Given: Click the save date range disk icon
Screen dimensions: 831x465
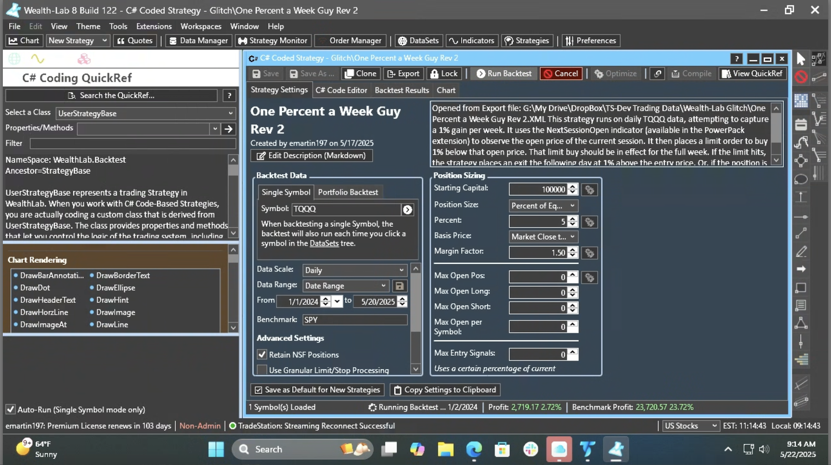Looking at the screenshot, I should coord(399,286).
